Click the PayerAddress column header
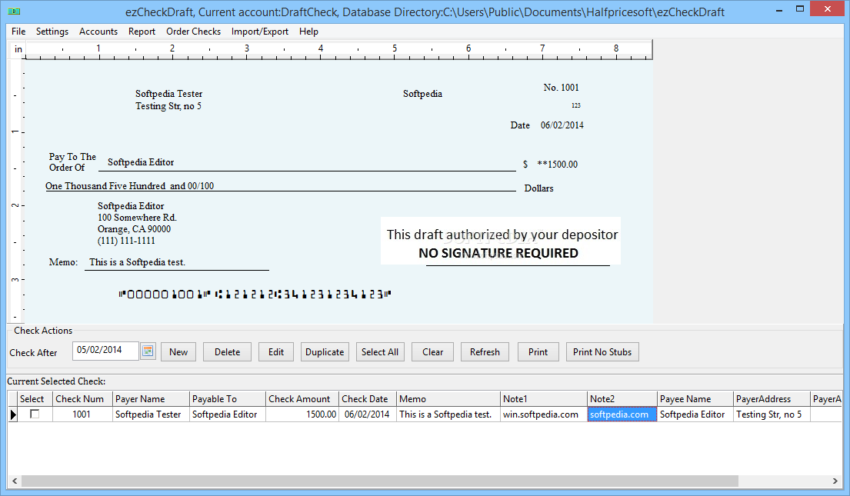This screenshot has height=496, width=850. [x=772, y=399]
